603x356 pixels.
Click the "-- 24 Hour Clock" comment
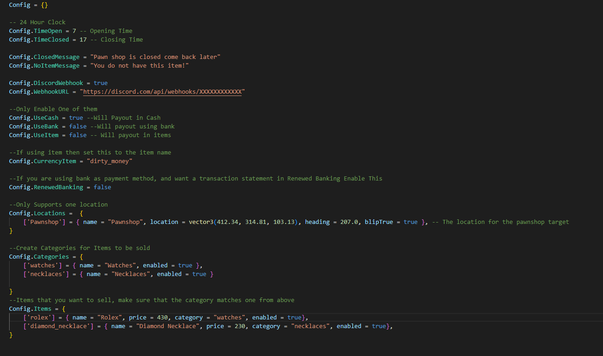37,22
